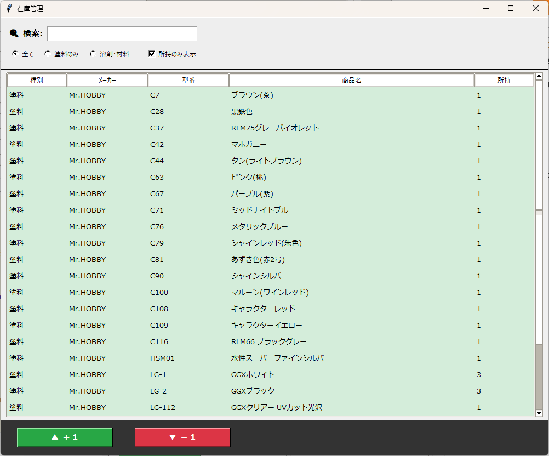Select the 全て radio button

click(15, 54)
